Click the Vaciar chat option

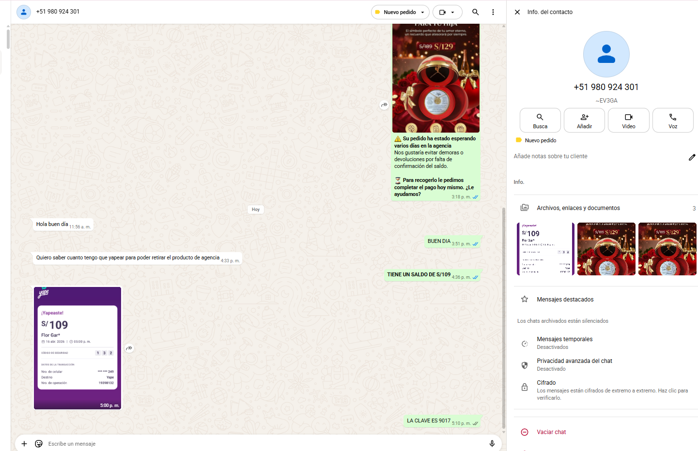point(551,432)
